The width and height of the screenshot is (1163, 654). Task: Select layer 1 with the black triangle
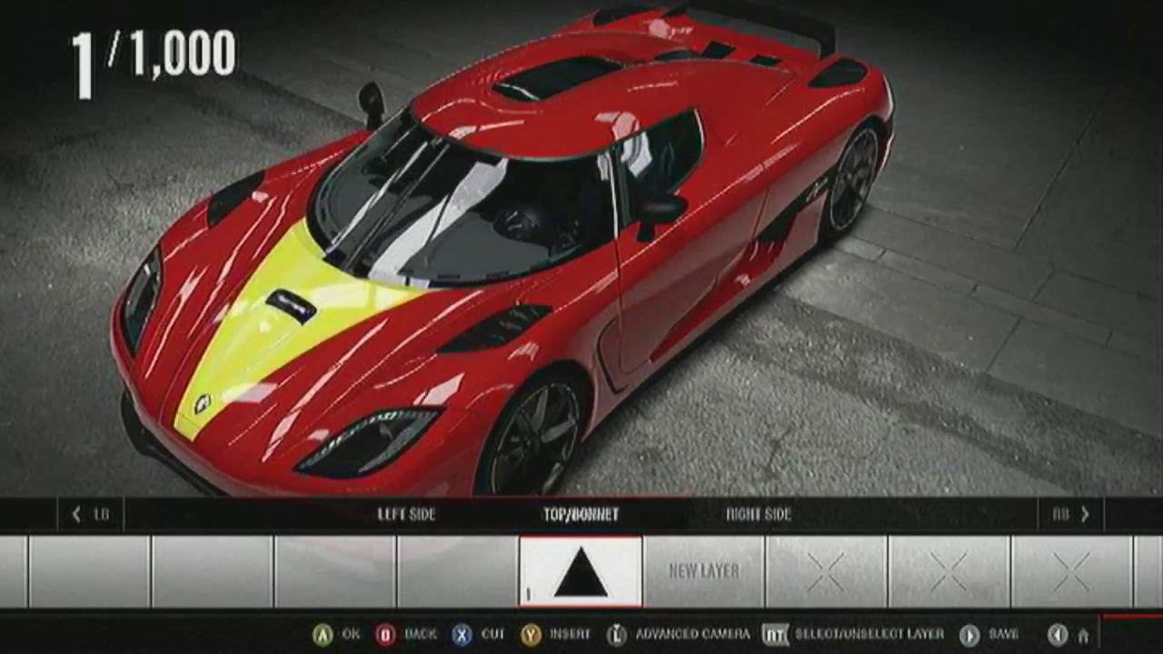(581, 571)
